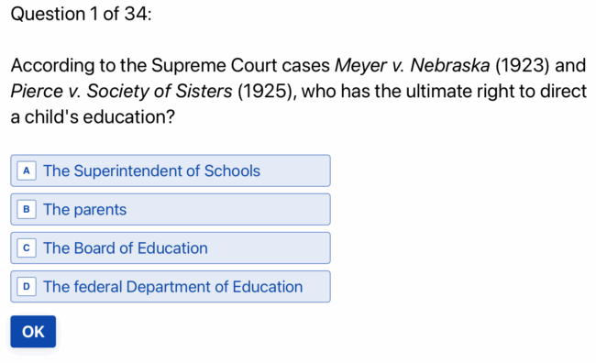Click the italic "Meyer v. Nebraska" case name
The image size is (596, 363).
(x=412, y=65)
